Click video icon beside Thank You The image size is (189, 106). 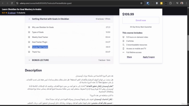tap(29, 52)
